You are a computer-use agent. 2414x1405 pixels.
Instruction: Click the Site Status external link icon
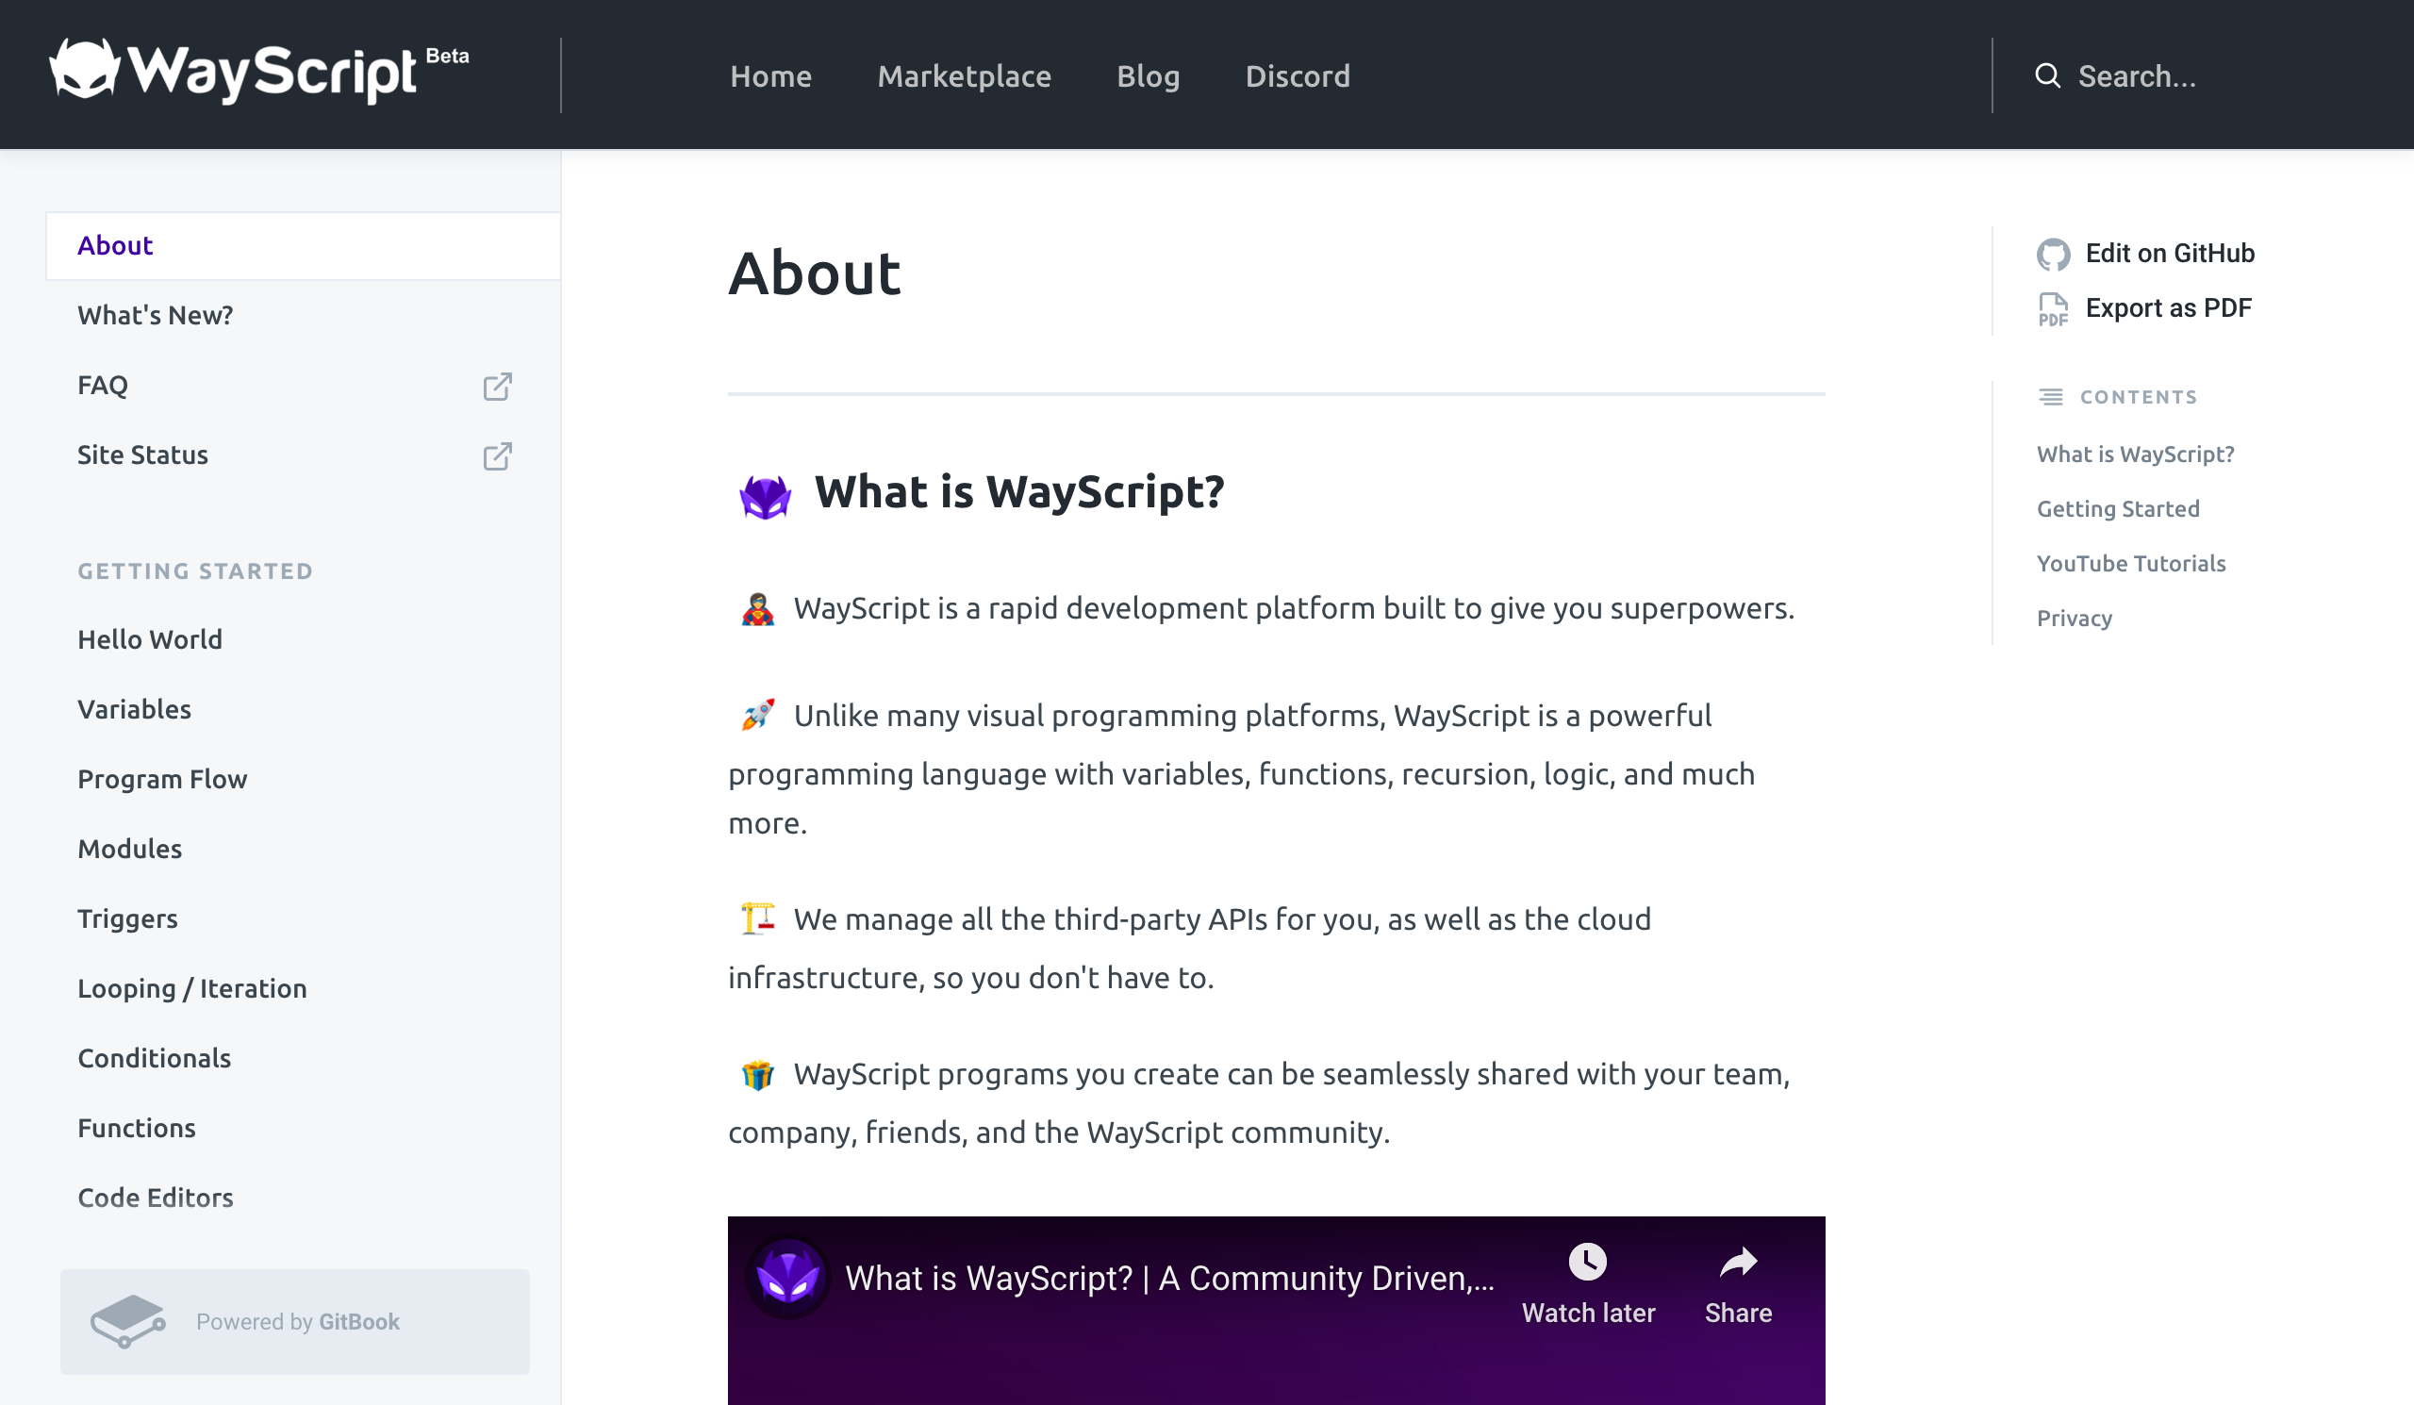pos(497,455)
